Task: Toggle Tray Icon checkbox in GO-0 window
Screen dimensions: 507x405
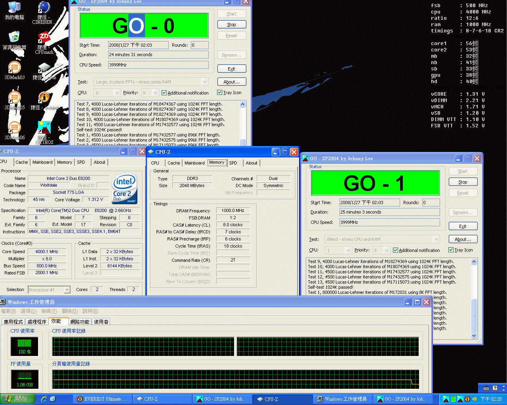Action: click(219, 92)
